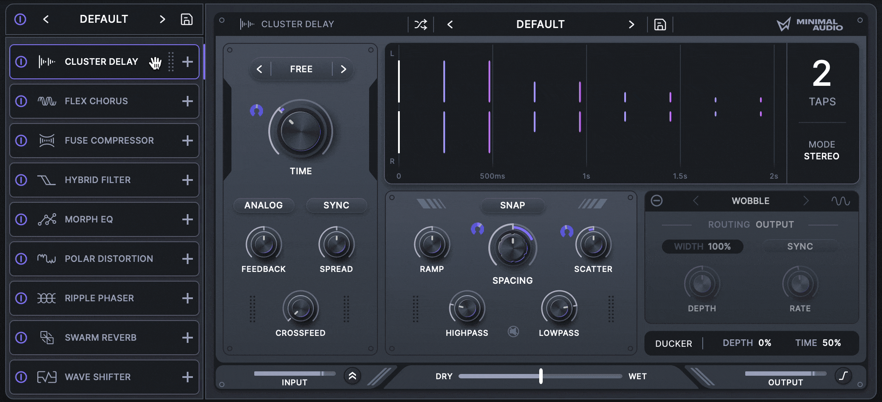Add Wave Shifter with its plus icon
Image resolution: width=882 pixels, height=402 pixels.
[x=188, y=377]
